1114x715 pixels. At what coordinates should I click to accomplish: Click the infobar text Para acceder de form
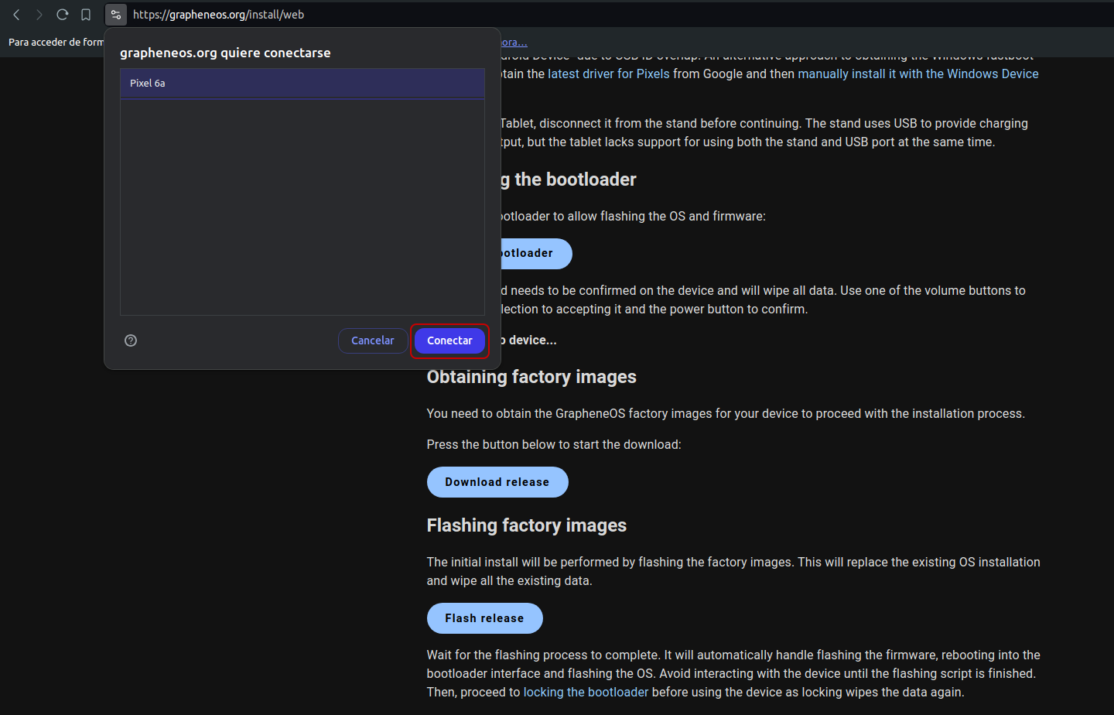(x=56, y=43)
